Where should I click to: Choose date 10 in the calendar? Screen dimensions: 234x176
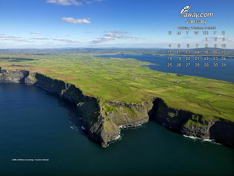(x=223, y=46)
